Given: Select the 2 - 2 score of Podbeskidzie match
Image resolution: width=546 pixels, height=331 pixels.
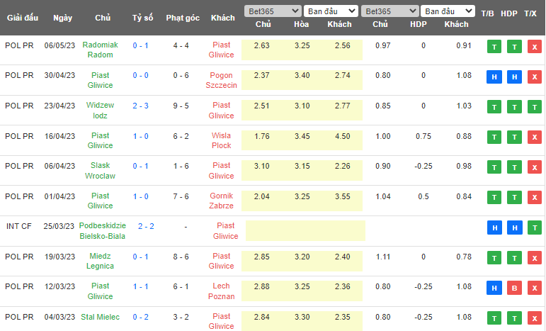Looking at the screenshot, I should (146, 226).
